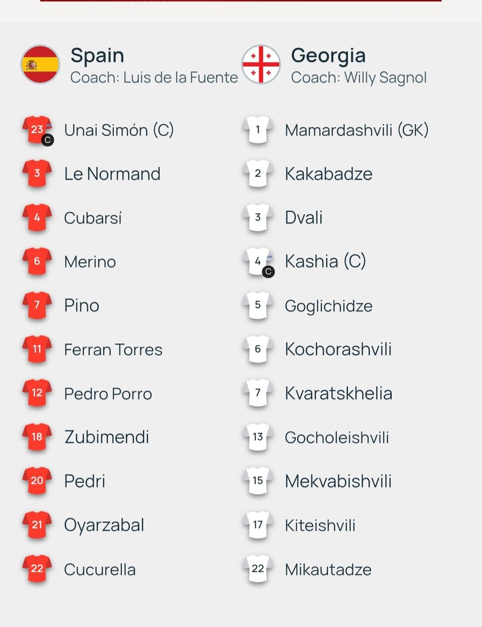Viewport: 482px width, 627px height.
Task: Tap Mamardashvili's white number 1 jersey
Action: 258,130
